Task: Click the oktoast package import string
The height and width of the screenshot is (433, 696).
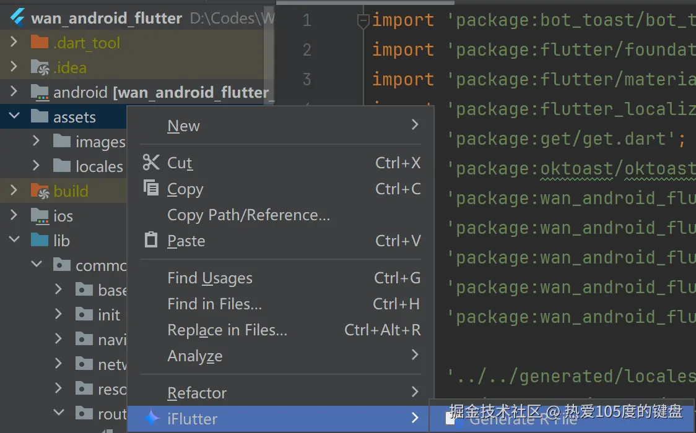Action: [572, 169]
